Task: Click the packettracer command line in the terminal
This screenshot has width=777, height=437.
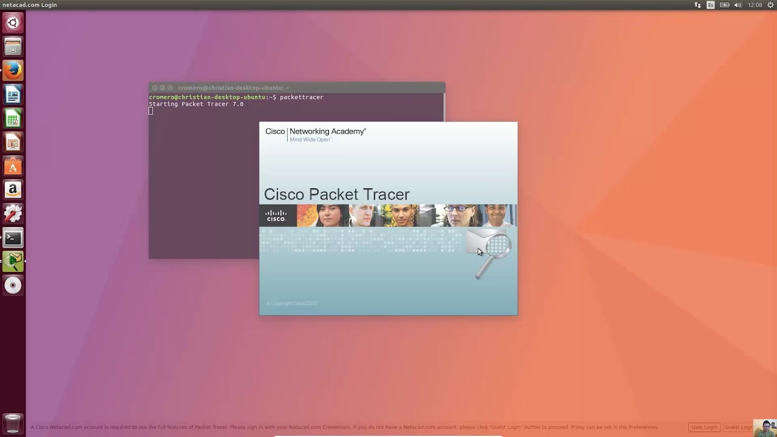Action: [x=236, y=97]
